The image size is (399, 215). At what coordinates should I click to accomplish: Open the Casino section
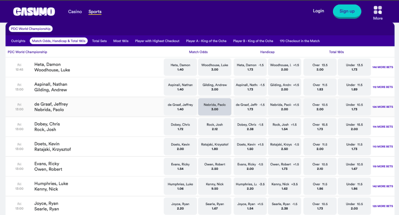click(x=75, y=12)
